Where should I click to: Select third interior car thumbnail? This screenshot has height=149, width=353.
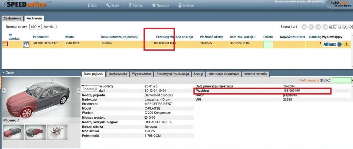[57, 132]
